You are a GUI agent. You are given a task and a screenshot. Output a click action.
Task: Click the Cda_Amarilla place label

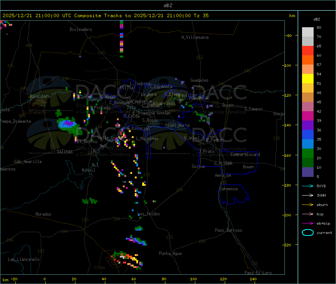[28, 162]
